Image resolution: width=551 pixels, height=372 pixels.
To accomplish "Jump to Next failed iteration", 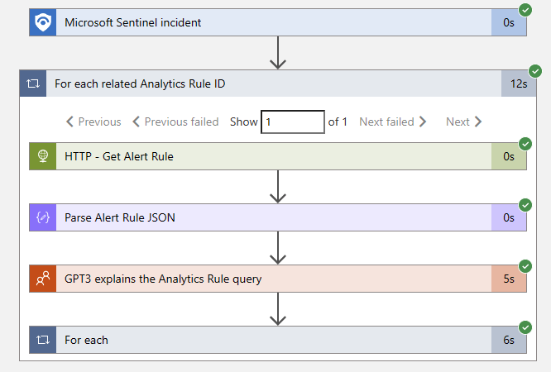I will click(x=393, y=122).
